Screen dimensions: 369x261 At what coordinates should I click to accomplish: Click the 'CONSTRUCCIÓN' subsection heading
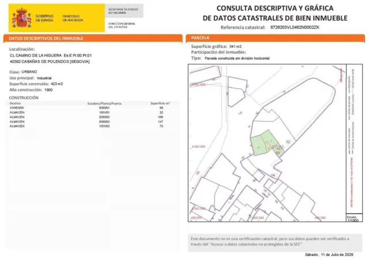(24, 98)
